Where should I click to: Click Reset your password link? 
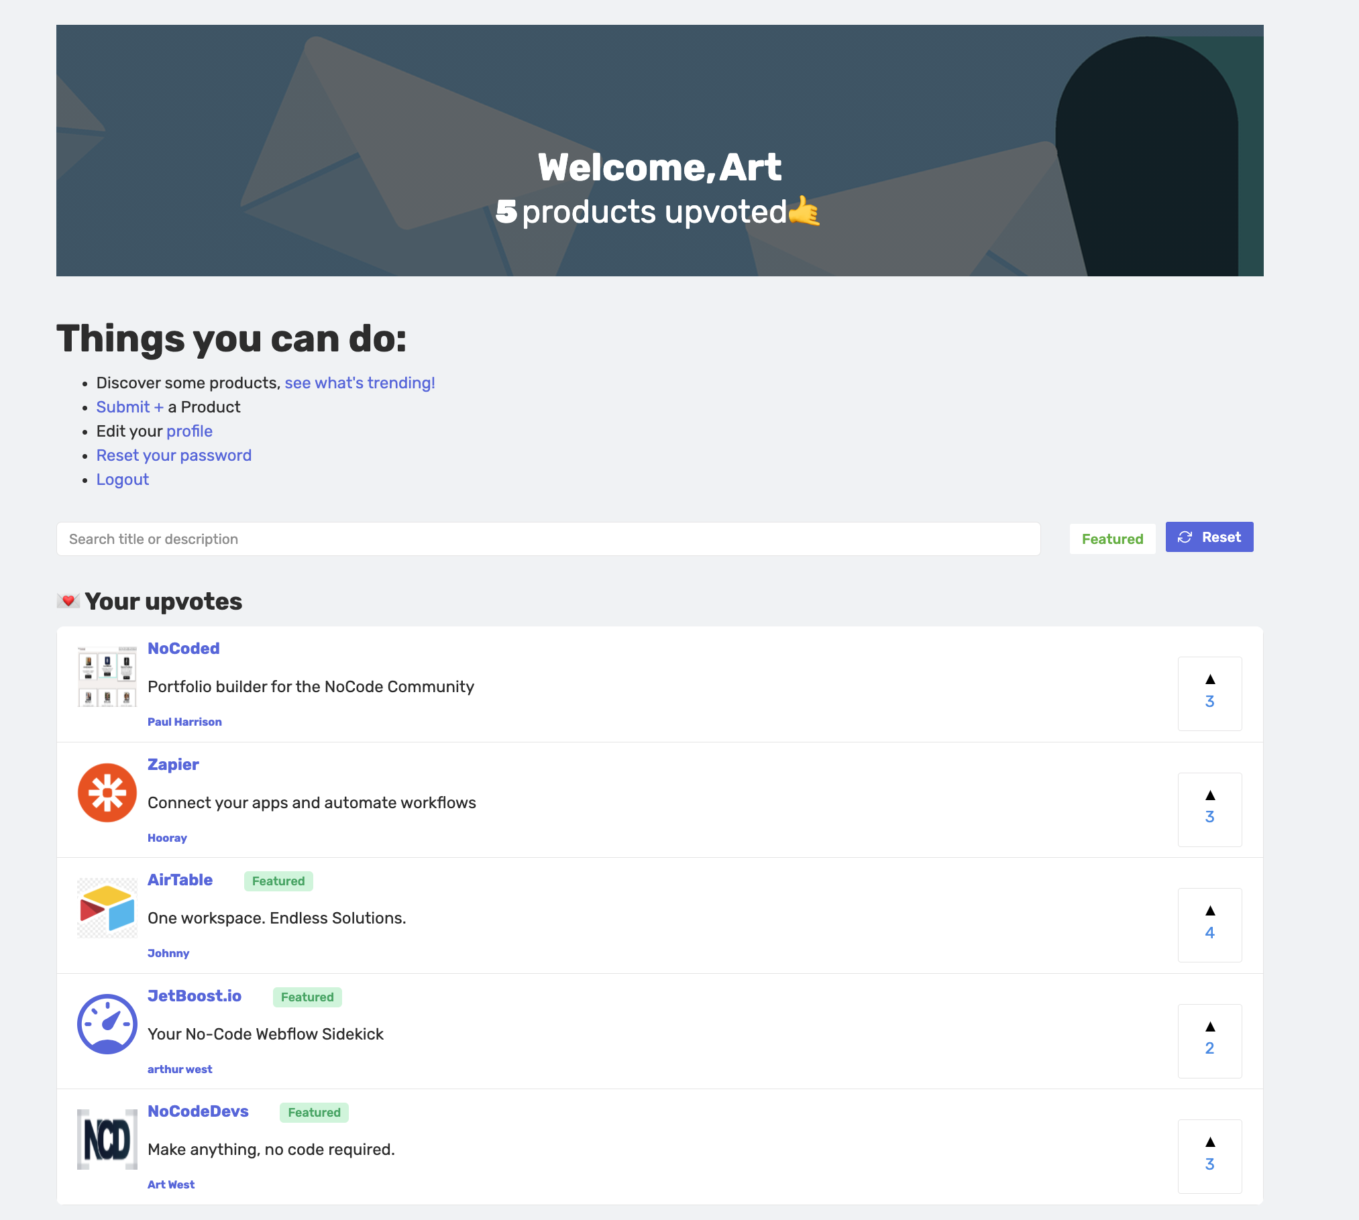174,455
